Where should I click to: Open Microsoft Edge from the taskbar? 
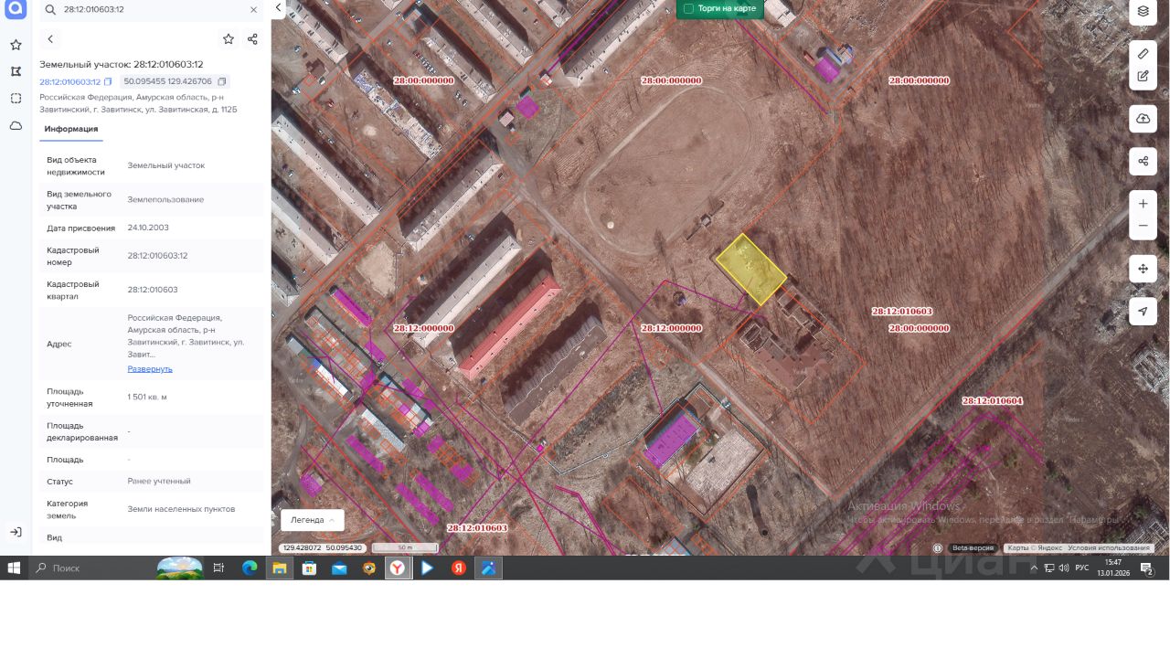[x=250, y=568]
